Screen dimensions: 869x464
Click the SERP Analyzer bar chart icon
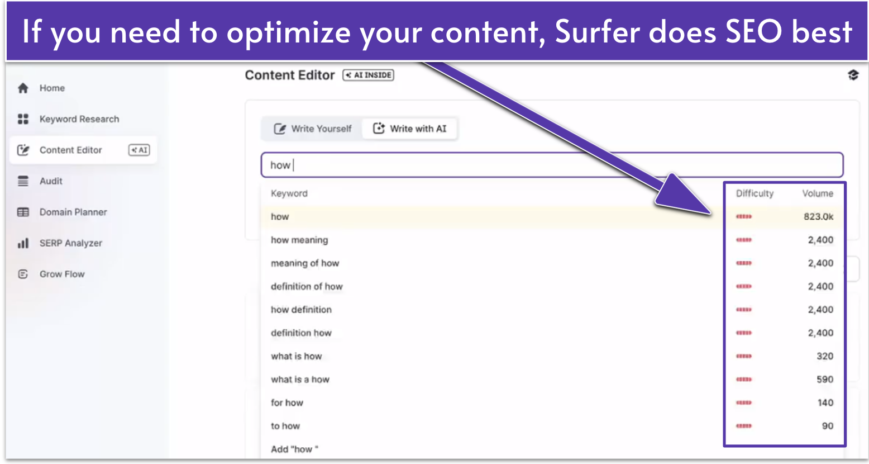click(23, 243)
